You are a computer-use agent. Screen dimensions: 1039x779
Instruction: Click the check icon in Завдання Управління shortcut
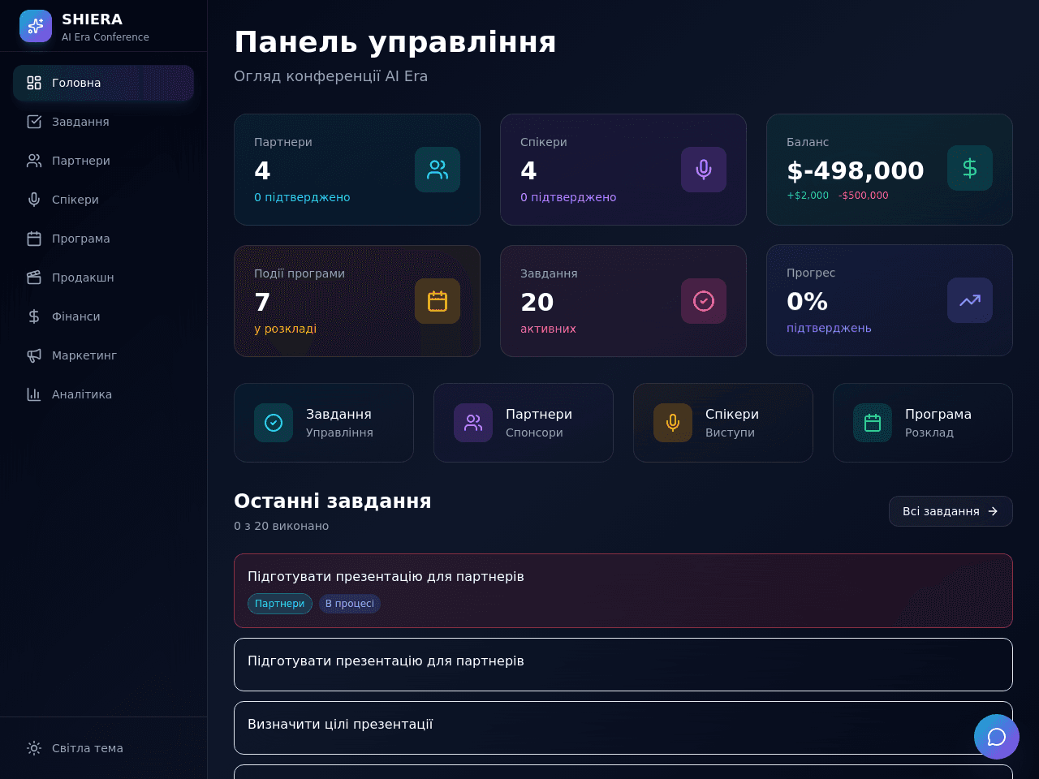coord(274,423)
